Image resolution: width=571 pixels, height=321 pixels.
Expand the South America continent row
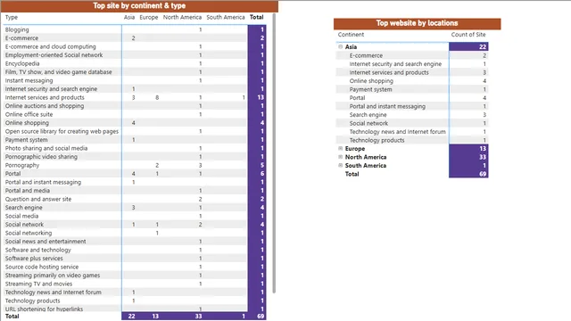coord(341,165)
